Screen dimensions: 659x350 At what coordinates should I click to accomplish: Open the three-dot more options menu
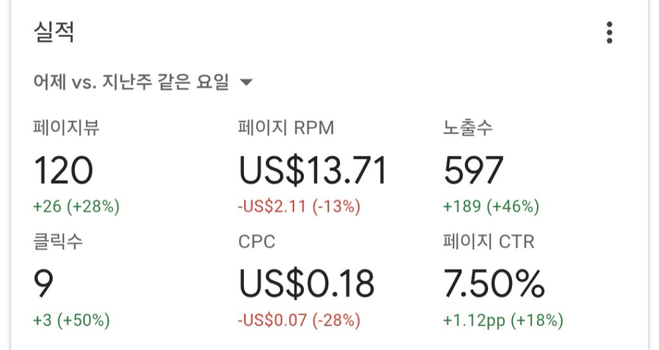[609, 33]
